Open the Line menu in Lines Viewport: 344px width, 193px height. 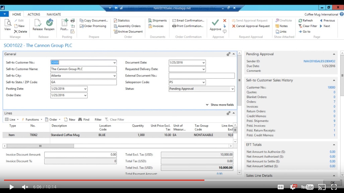click(x=12, y=120)
